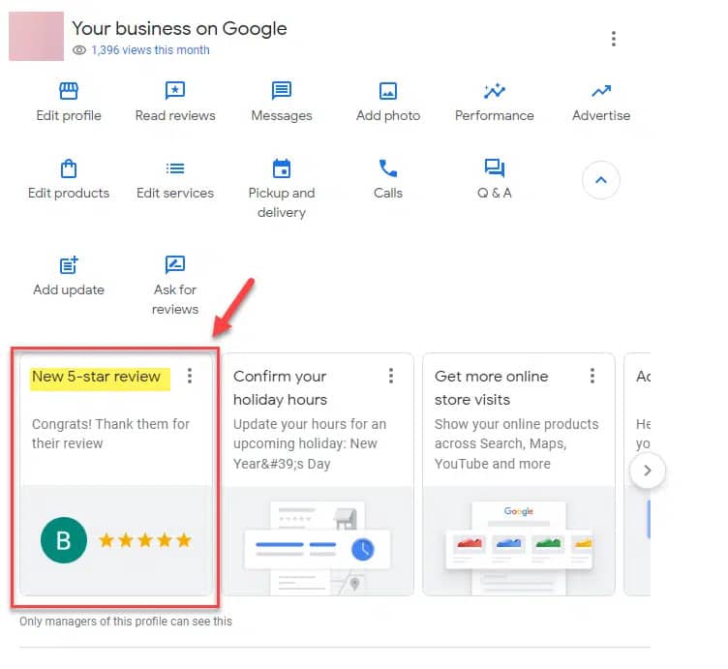Select the Advertise label

click(x=601, y=115)
